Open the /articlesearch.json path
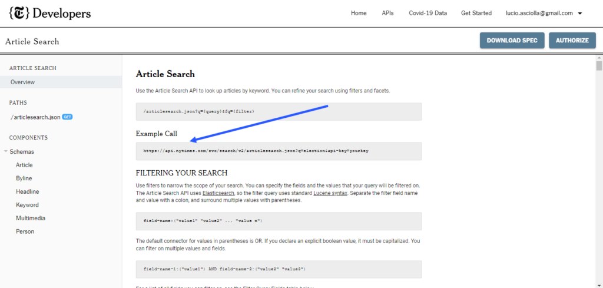603x288 pixels. coord(35,117)
